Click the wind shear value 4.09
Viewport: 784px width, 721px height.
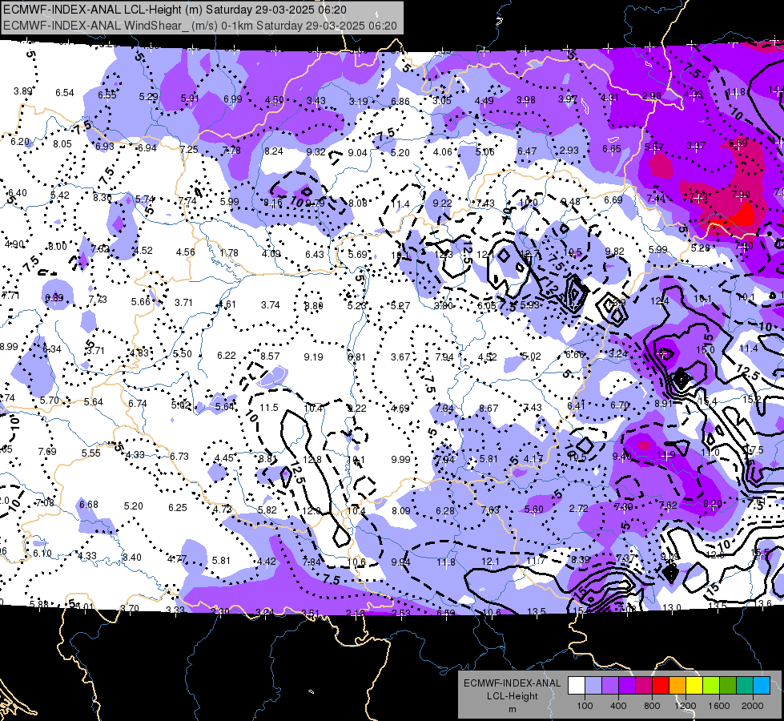pyautogui.click(x=271, y=254)
